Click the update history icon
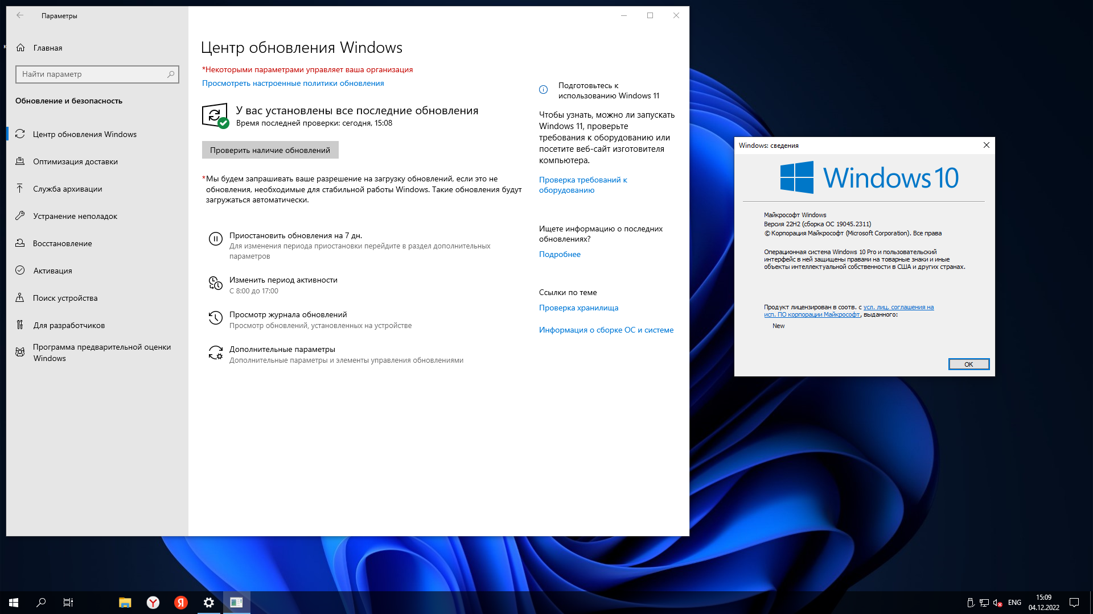The height and width of the screenshot is (614, 1093). (x=215, y=318)
